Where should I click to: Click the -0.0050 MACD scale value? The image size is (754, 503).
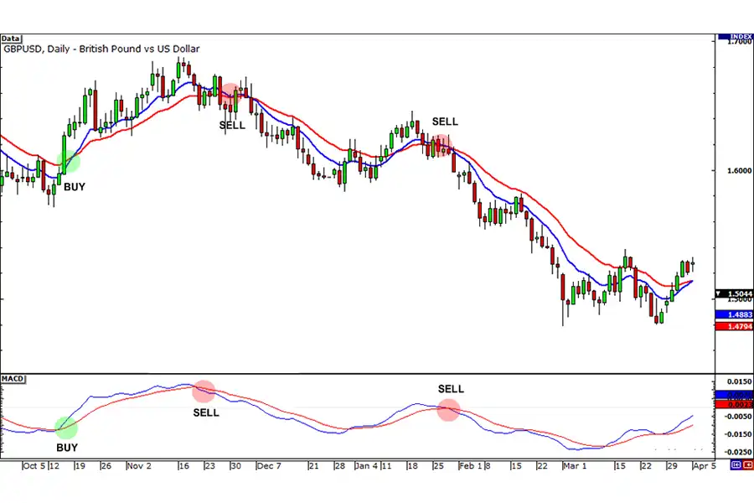738,417
